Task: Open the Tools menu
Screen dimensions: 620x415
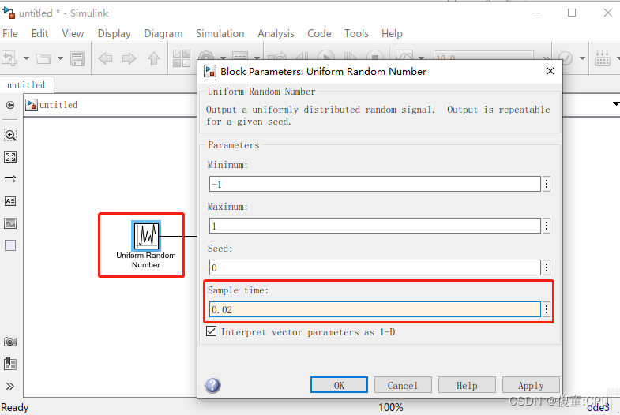Action: (356, 34)
